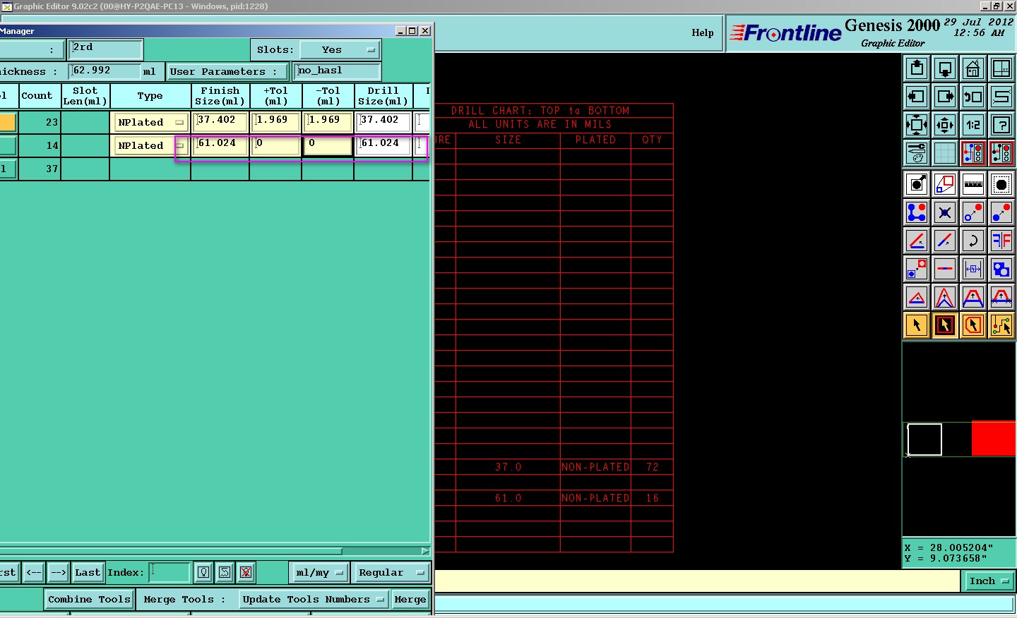Click the zoom in arrows icon
The image size is (1017, 618).
[917, 125]
